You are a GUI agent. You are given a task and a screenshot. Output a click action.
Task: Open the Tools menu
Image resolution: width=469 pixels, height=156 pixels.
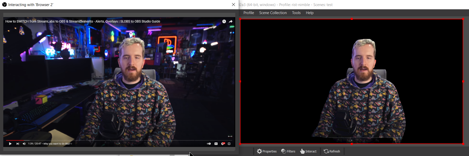(296, 13)
